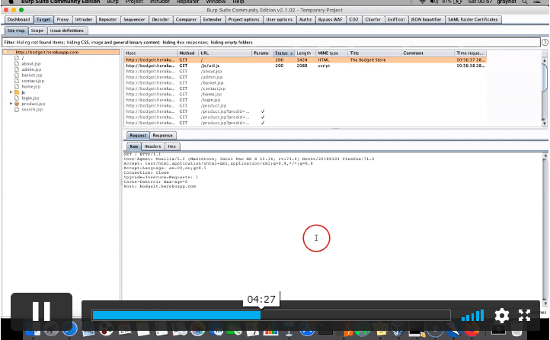Open the JSON Beautifier tab
550x340 pixels.
coord(426,20)
